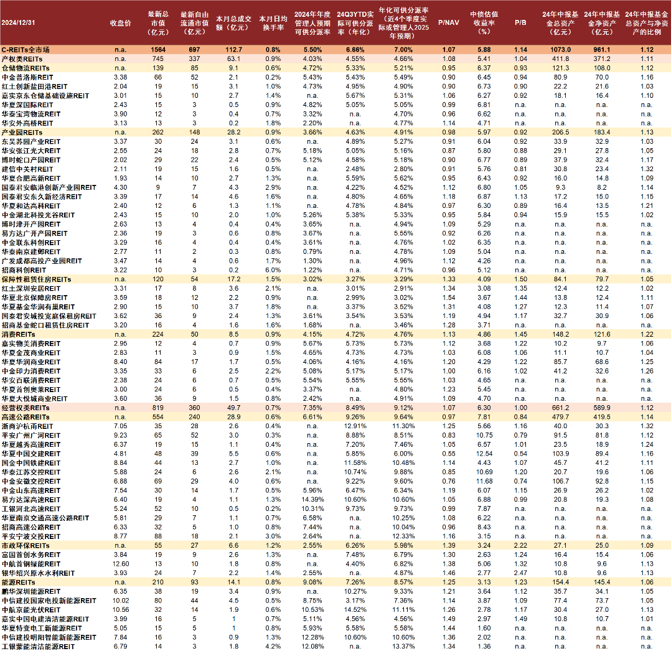The width and height of the screenshot is (671, 651).
Task: Click the 鹏华深圳能源REIT row name
Action: [31, 592]
